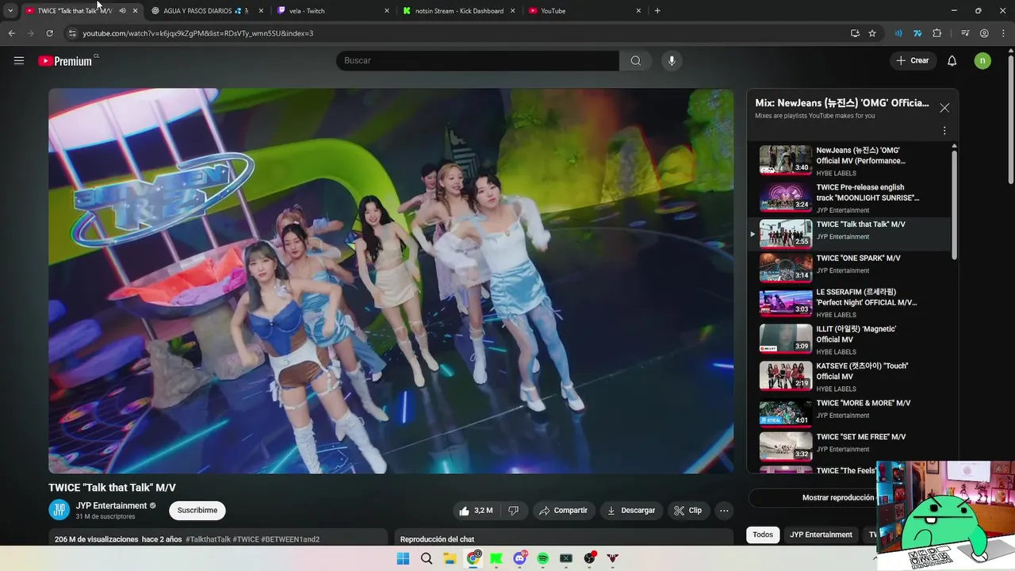Click the address bar URL

click(x=198, y=33)
